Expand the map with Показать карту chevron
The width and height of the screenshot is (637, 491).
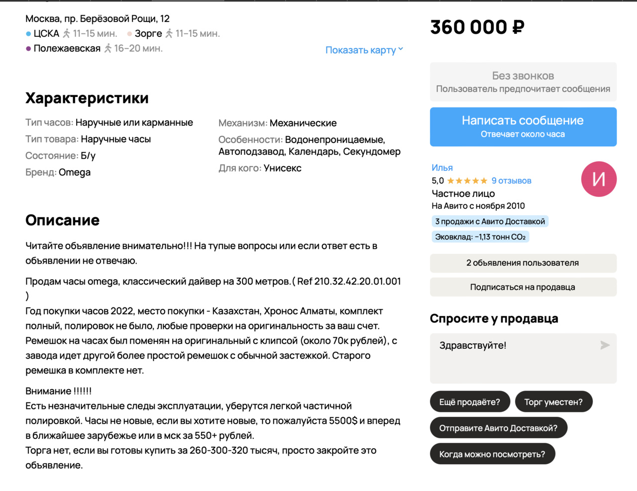pyautogui.click(x=401, y=49)
